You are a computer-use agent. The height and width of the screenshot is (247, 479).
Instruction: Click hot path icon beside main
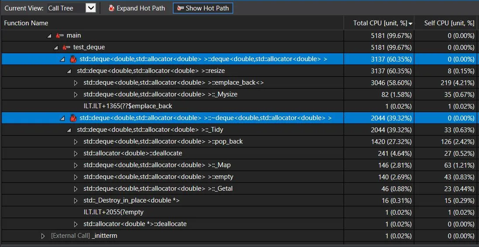[x=59, y=36]
